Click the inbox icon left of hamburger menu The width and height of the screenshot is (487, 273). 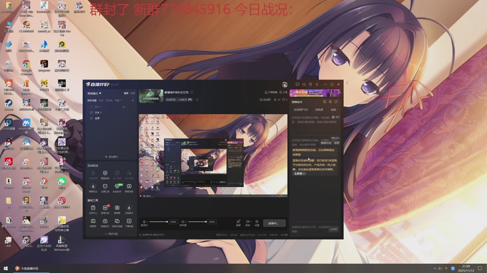click(x=310, y=84)
